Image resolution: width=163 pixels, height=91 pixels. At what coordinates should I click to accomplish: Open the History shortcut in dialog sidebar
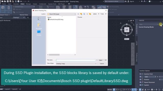click(39, 19)
